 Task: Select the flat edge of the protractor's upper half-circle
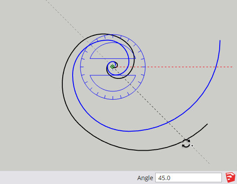(113, 58)
